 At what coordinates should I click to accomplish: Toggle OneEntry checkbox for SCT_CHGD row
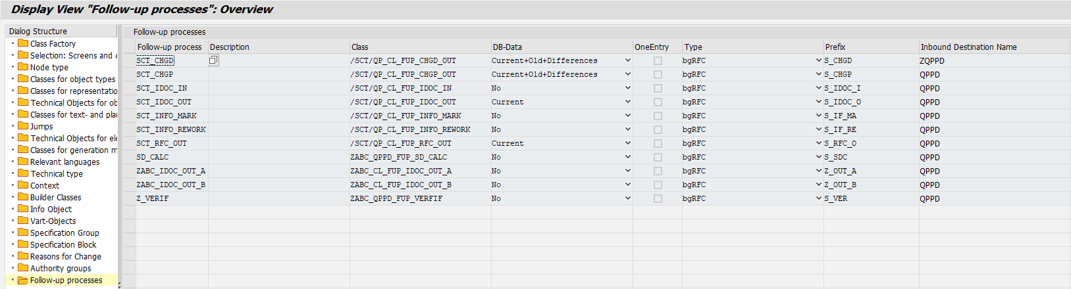click(658, 60)
